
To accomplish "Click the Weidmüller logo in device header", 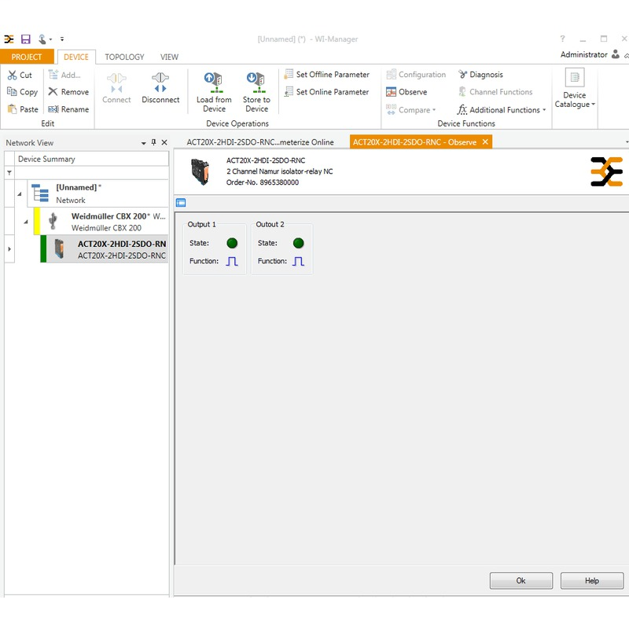I will click(606, 171).
